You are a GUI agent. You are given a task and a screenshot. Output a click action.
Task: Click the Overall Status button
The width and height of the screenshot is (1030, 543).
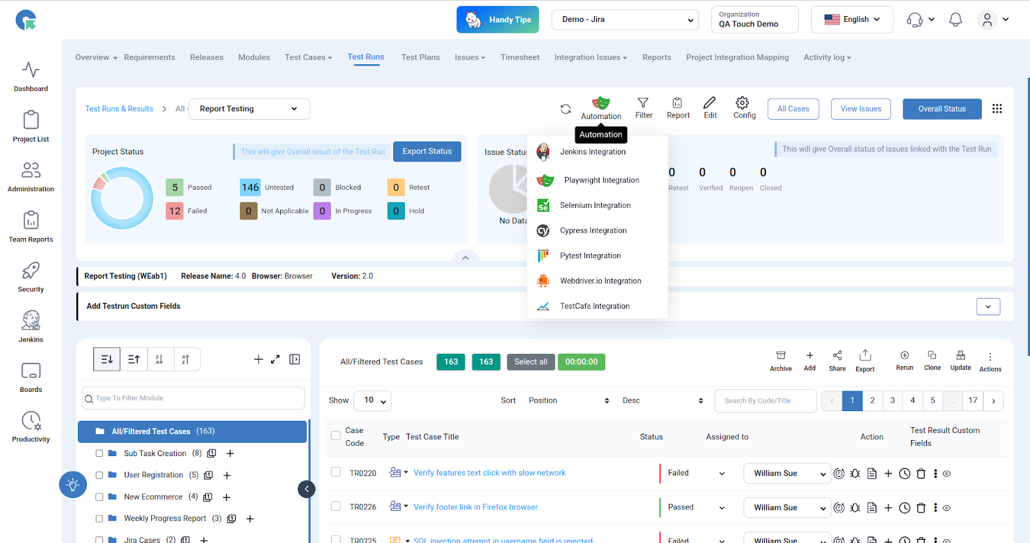[x=942, y=109]
